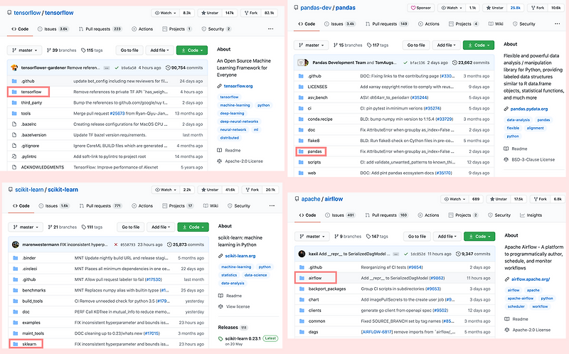Expand the master branch dropdown in airflow
This screenshot has width=569, height=354.
(312, 237)
